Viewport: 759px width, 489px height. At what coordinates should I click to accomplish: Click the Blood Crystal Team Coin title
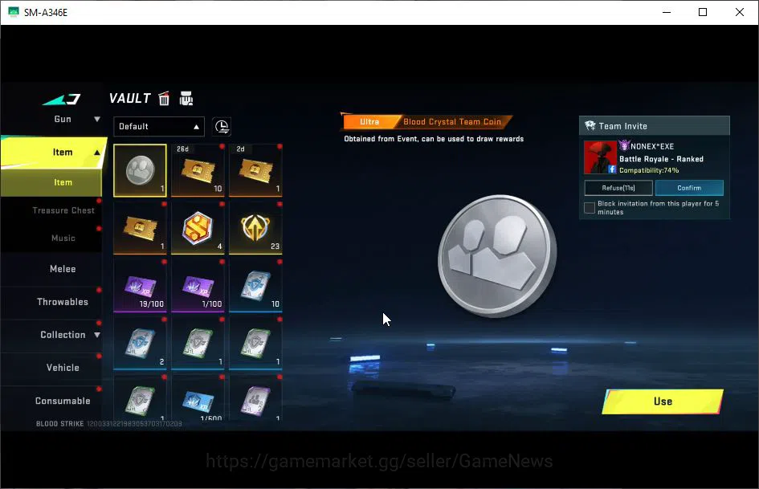pos(452,121)
